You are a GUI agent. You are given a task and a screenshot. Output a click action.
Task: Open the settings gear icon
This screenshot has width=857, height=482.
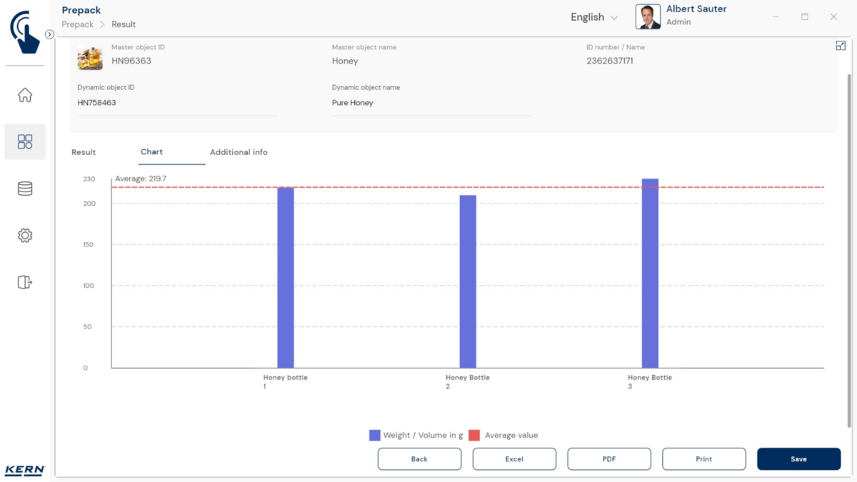click(25, 236)
